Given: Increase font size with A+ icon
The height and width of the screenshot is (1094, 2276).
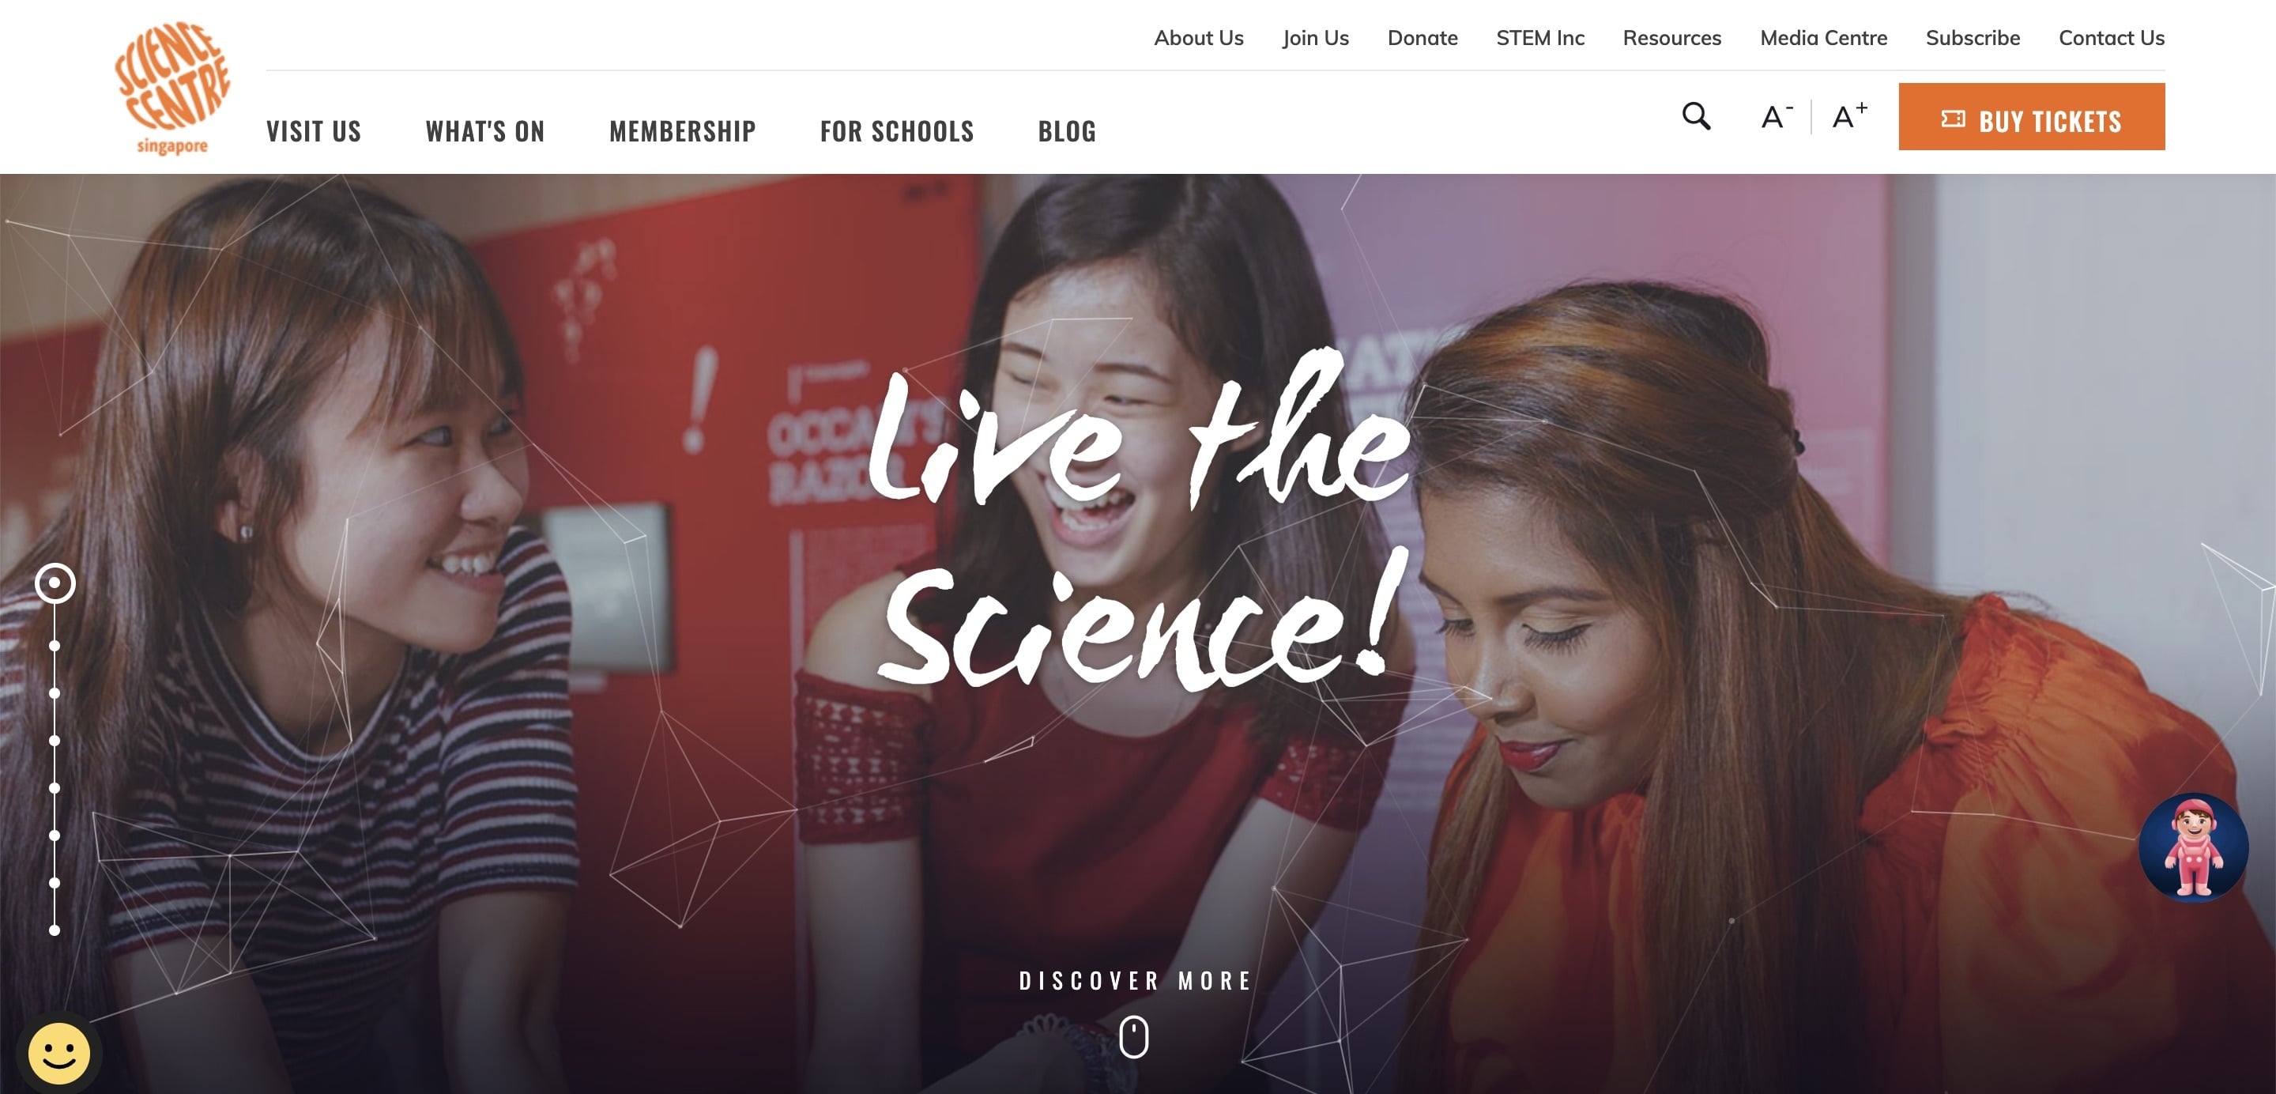Looking at the screenshot, I should (1849, 115).
